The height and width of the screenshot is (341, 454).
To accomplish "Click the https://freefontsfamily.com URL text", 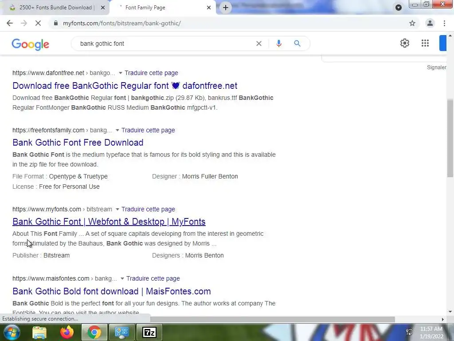I will click(x=48, y=130).
